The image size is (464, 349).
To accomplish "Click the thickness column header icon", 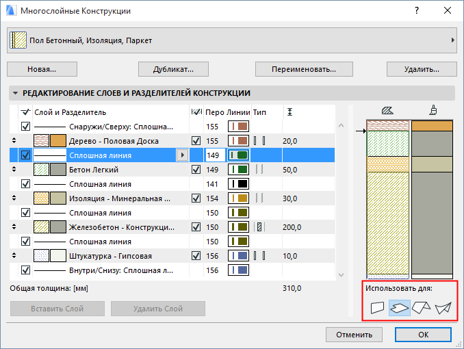I will point(289,112).
